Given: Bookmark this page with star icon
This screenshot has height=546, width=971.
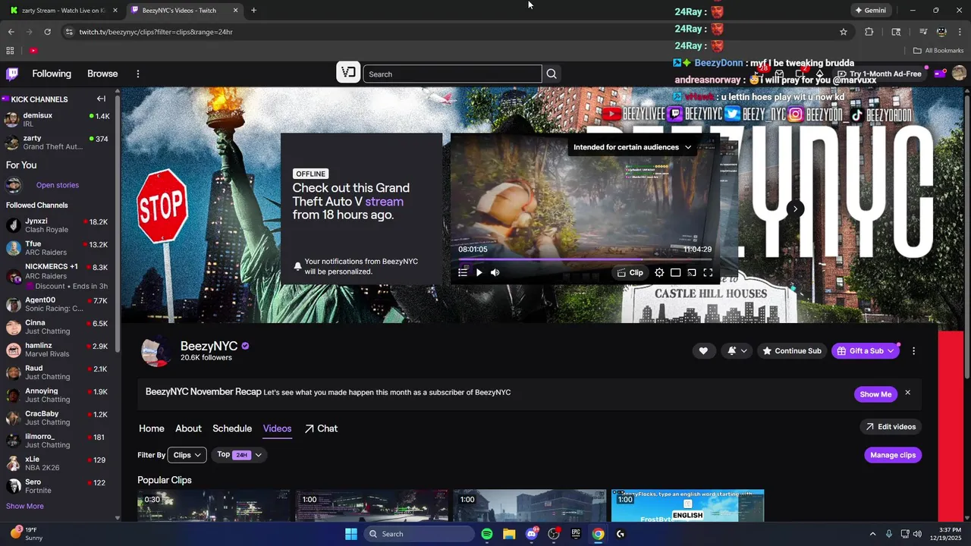Looking at the screenshot, I should (x=844, y=32).
